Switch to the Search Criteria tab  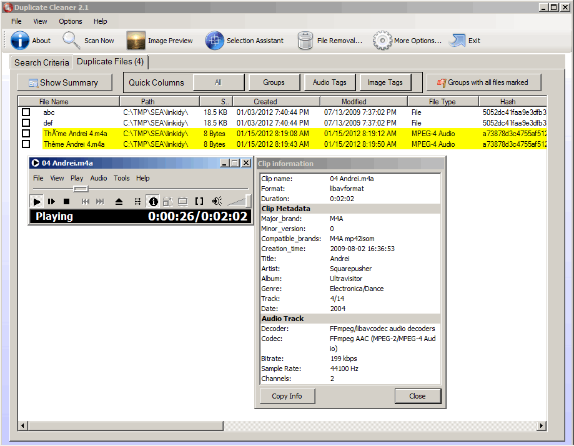41,62
